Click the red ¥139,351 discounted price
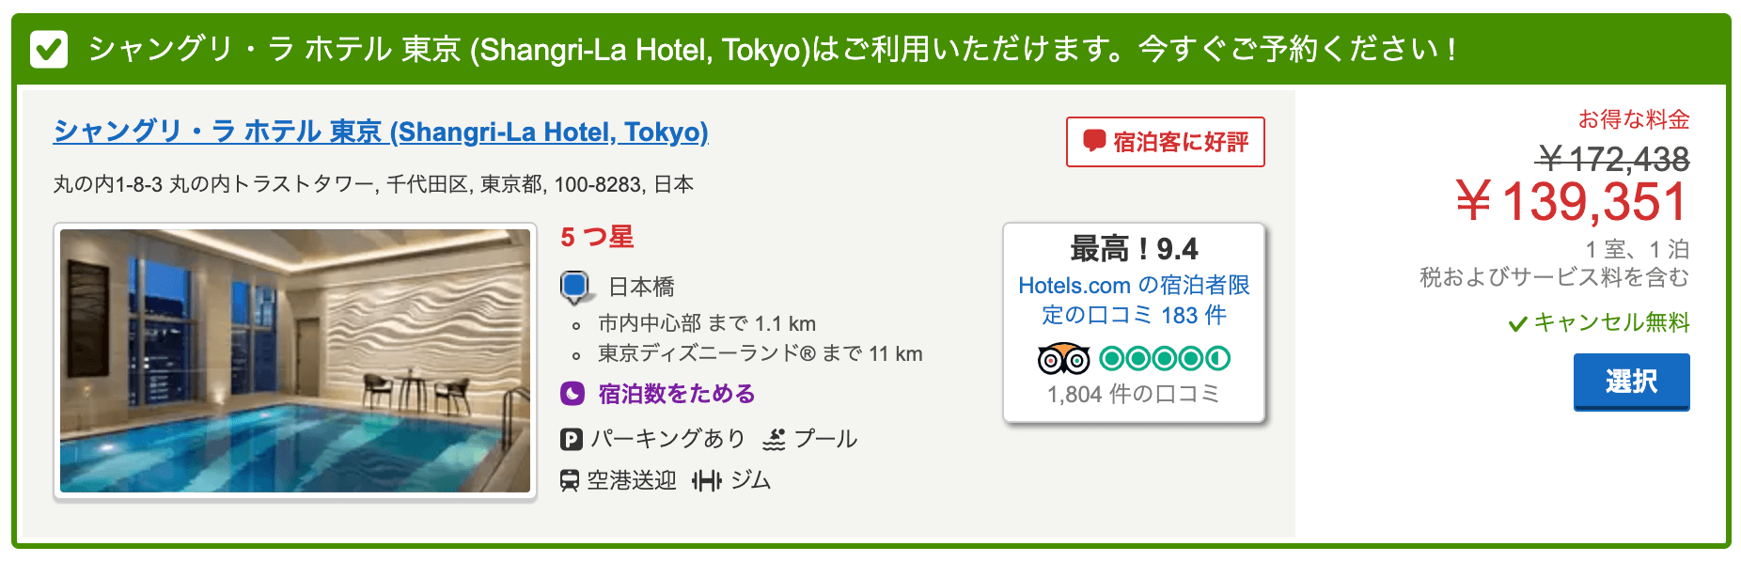The image size is (1741, 562). pyautogui.click(x=1571, y=202)
